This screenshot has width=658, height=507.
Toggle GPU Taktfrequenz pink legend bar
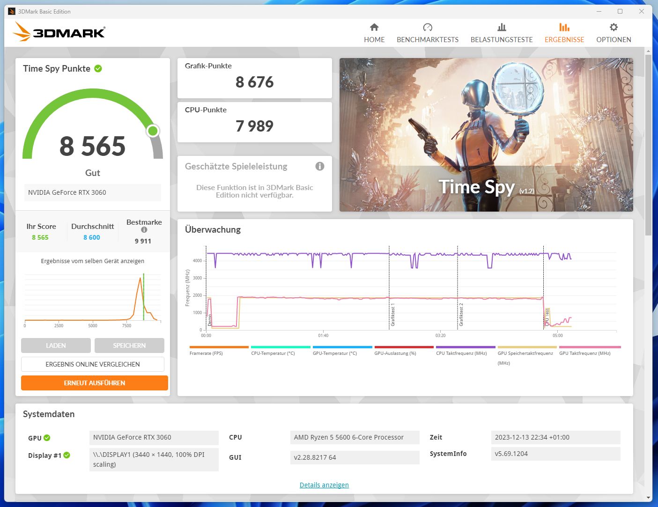pos(589,347)
